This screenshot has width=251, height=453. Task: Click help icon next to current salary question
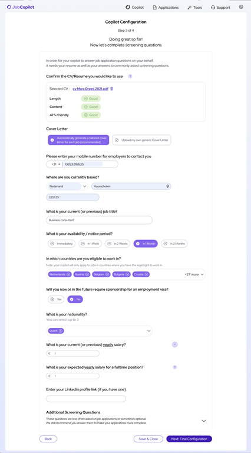pos(174,344)
